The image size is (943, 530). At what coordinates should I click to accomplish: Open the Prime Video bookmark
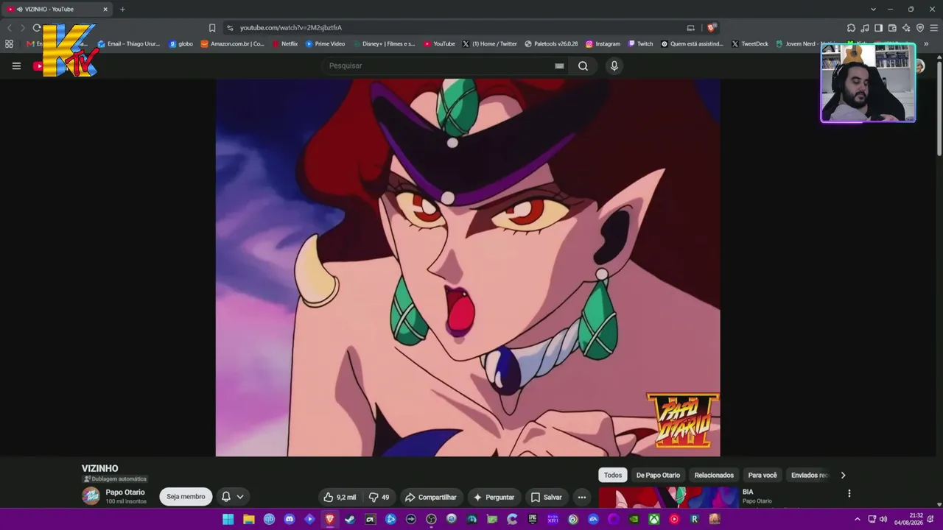[325, 43]
